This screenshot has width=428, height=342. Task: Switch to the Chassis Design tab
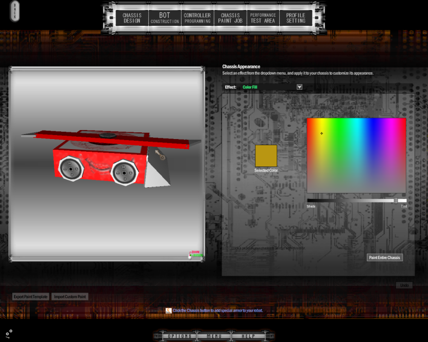132,18
